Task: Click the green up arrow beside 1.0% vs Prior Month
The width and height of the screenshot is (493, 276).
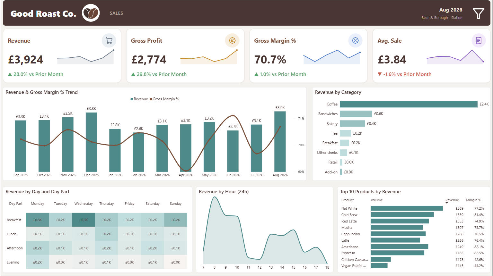Action: click(x=256, y=74)
